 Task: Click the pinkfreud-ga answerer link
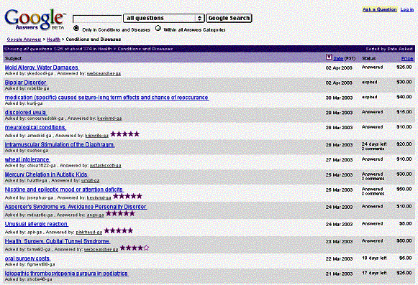(x=88, y=233)
